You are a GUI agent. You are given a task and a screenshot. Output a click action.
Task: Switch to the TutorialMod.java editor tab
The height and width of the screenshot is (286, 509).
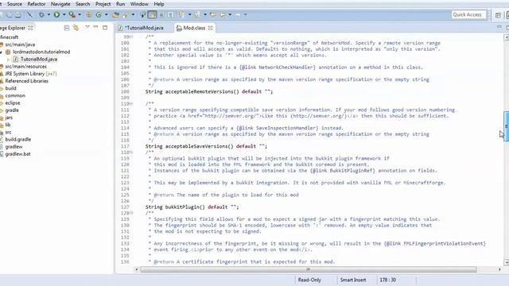[x=144, y=28]
